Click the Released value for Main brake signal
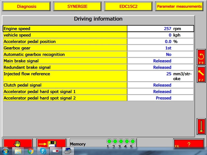207x155 pixels. [162, 61]
